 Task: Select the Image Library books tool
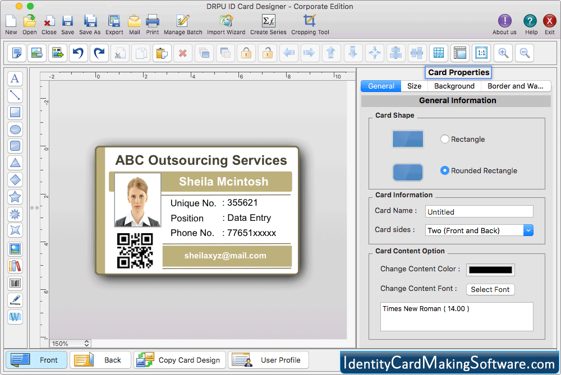click(15, 266)
